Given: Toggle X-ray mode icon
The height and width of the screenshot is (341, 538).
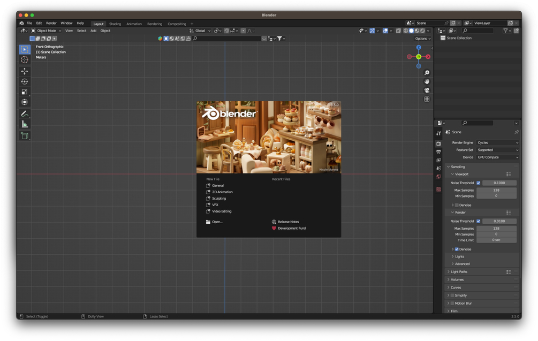Looking at the screenshot, I should click(x=398, y=31).
